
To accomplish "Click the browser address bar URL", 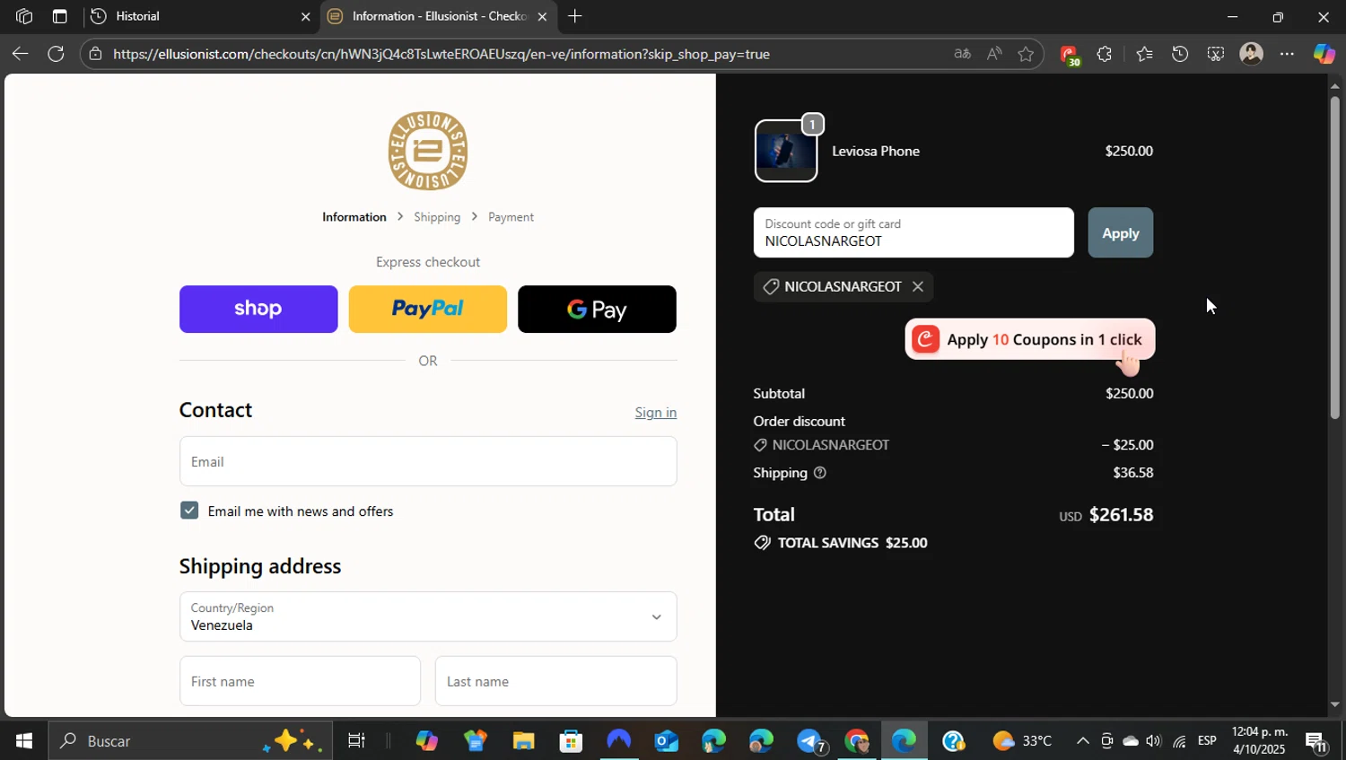I will [441, 54].
